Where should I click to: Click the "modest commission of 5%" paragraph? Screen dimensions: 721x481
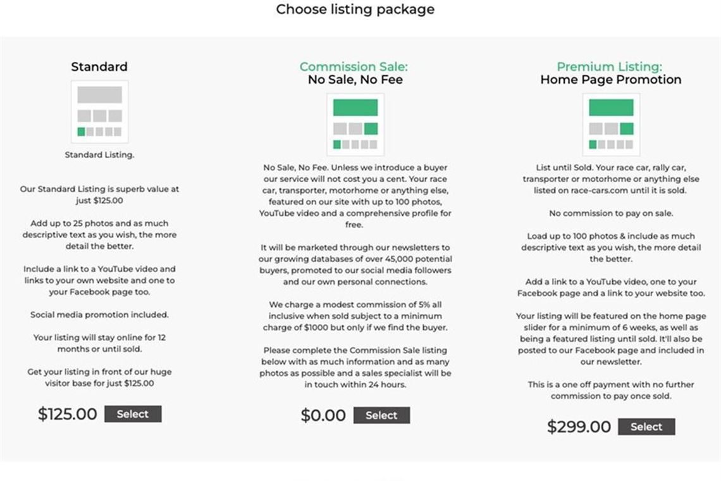coord(355,316)
